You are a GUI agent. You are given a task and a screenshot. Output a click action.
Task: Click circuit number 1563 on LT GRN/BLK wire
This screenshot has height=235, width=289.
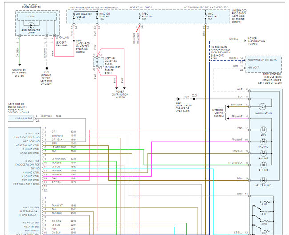tap(73, 147)
